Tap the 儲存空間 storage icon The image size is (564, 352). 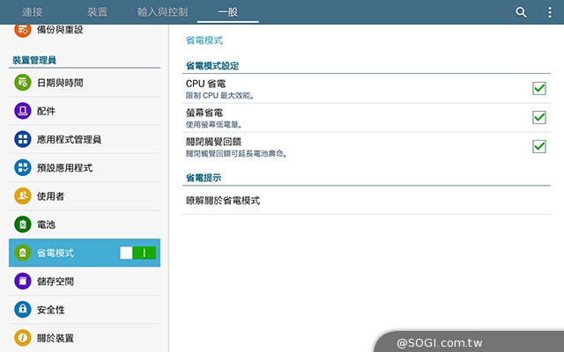pyautogui.click(x=22, y=282)
